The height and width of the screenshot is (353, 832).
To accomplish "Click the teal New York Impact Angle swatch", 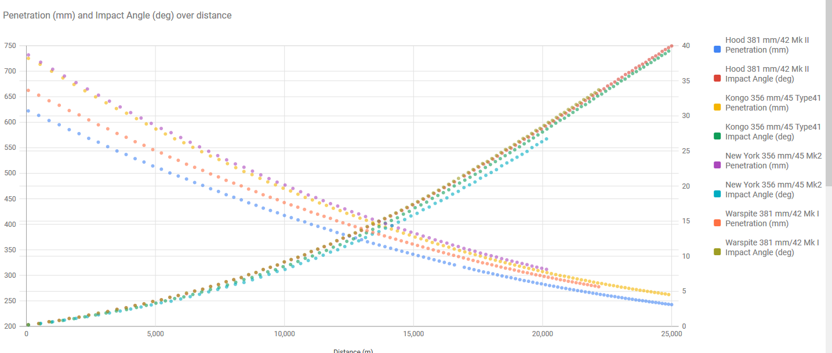I will (717, 194).
